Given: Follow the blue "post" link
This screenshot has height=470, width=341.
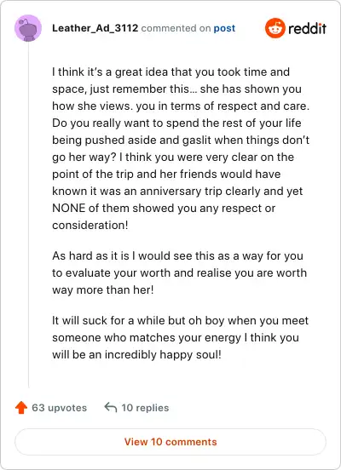Looking at the screenshot, I should (x=224, y=28).
